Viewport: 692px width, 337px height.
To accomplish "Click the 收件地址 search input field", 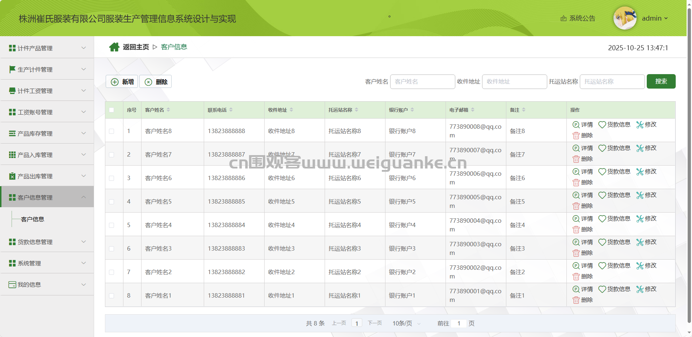I will [x=514, y=82].
